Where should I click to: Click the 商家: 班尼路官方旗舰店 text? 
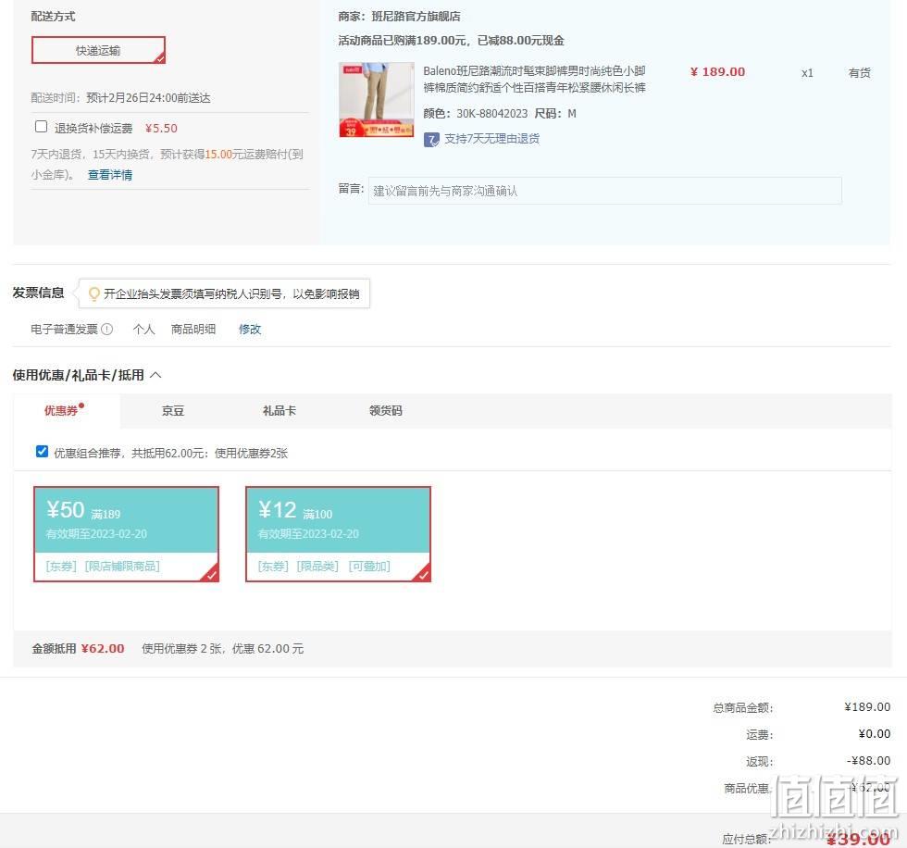pos(399,16)
